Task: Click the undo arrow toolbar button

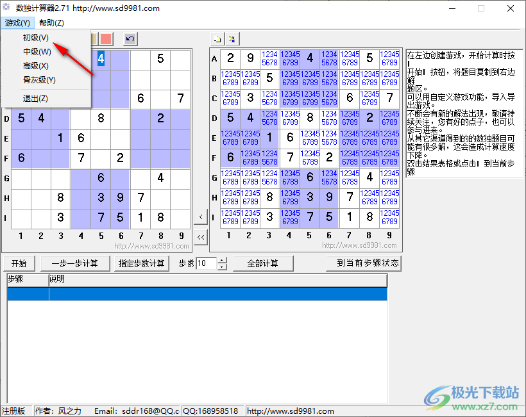Action: (130, 39)
